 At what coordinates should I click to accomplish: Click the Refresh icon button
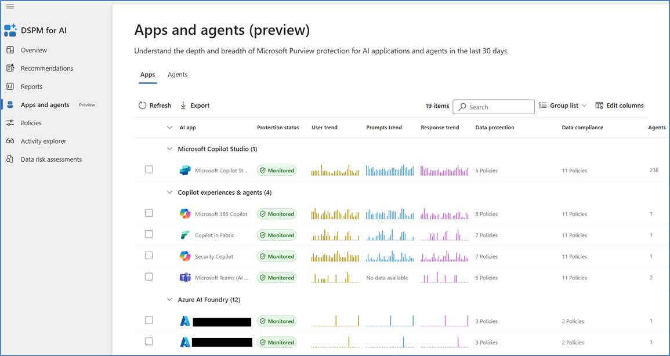[143, 106]
